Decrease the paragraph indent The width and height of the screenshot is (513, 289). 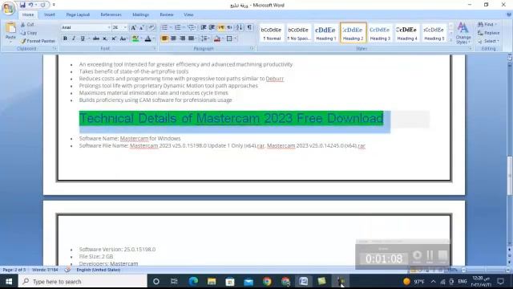[203, 27]
